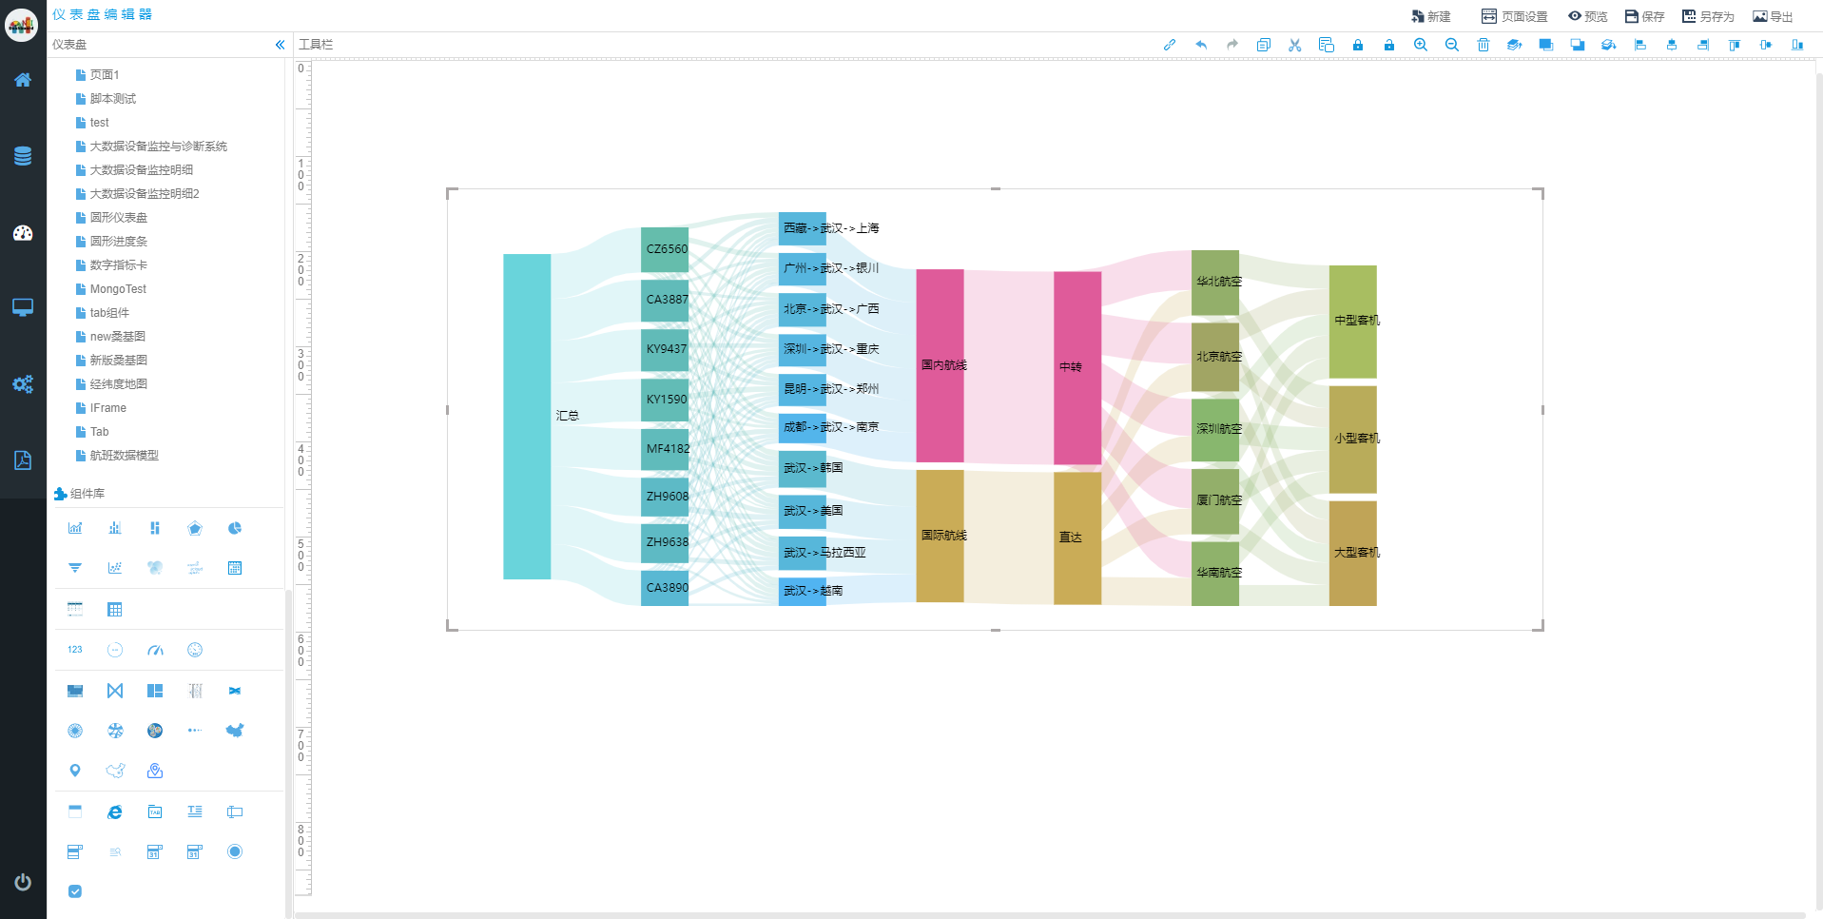Add a line chart component

75,528
